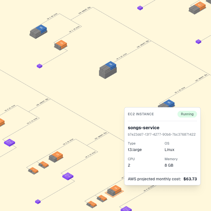The width and height of the screenshot is (211, 211).
Task: Select small orange instance next to highlighted T3
Action: (x=102, y=198)
